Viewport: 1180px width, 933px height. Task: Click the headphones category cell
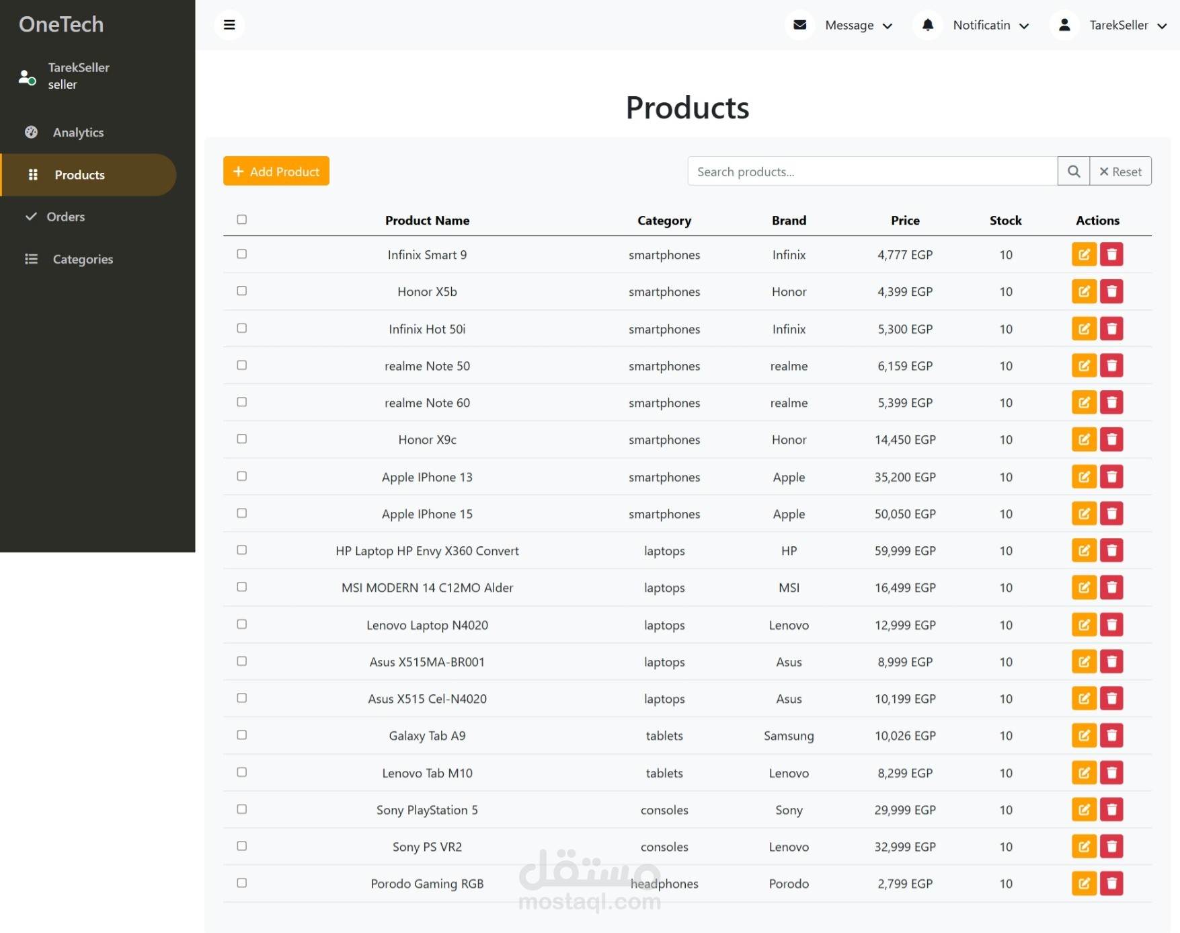(664, 884)
